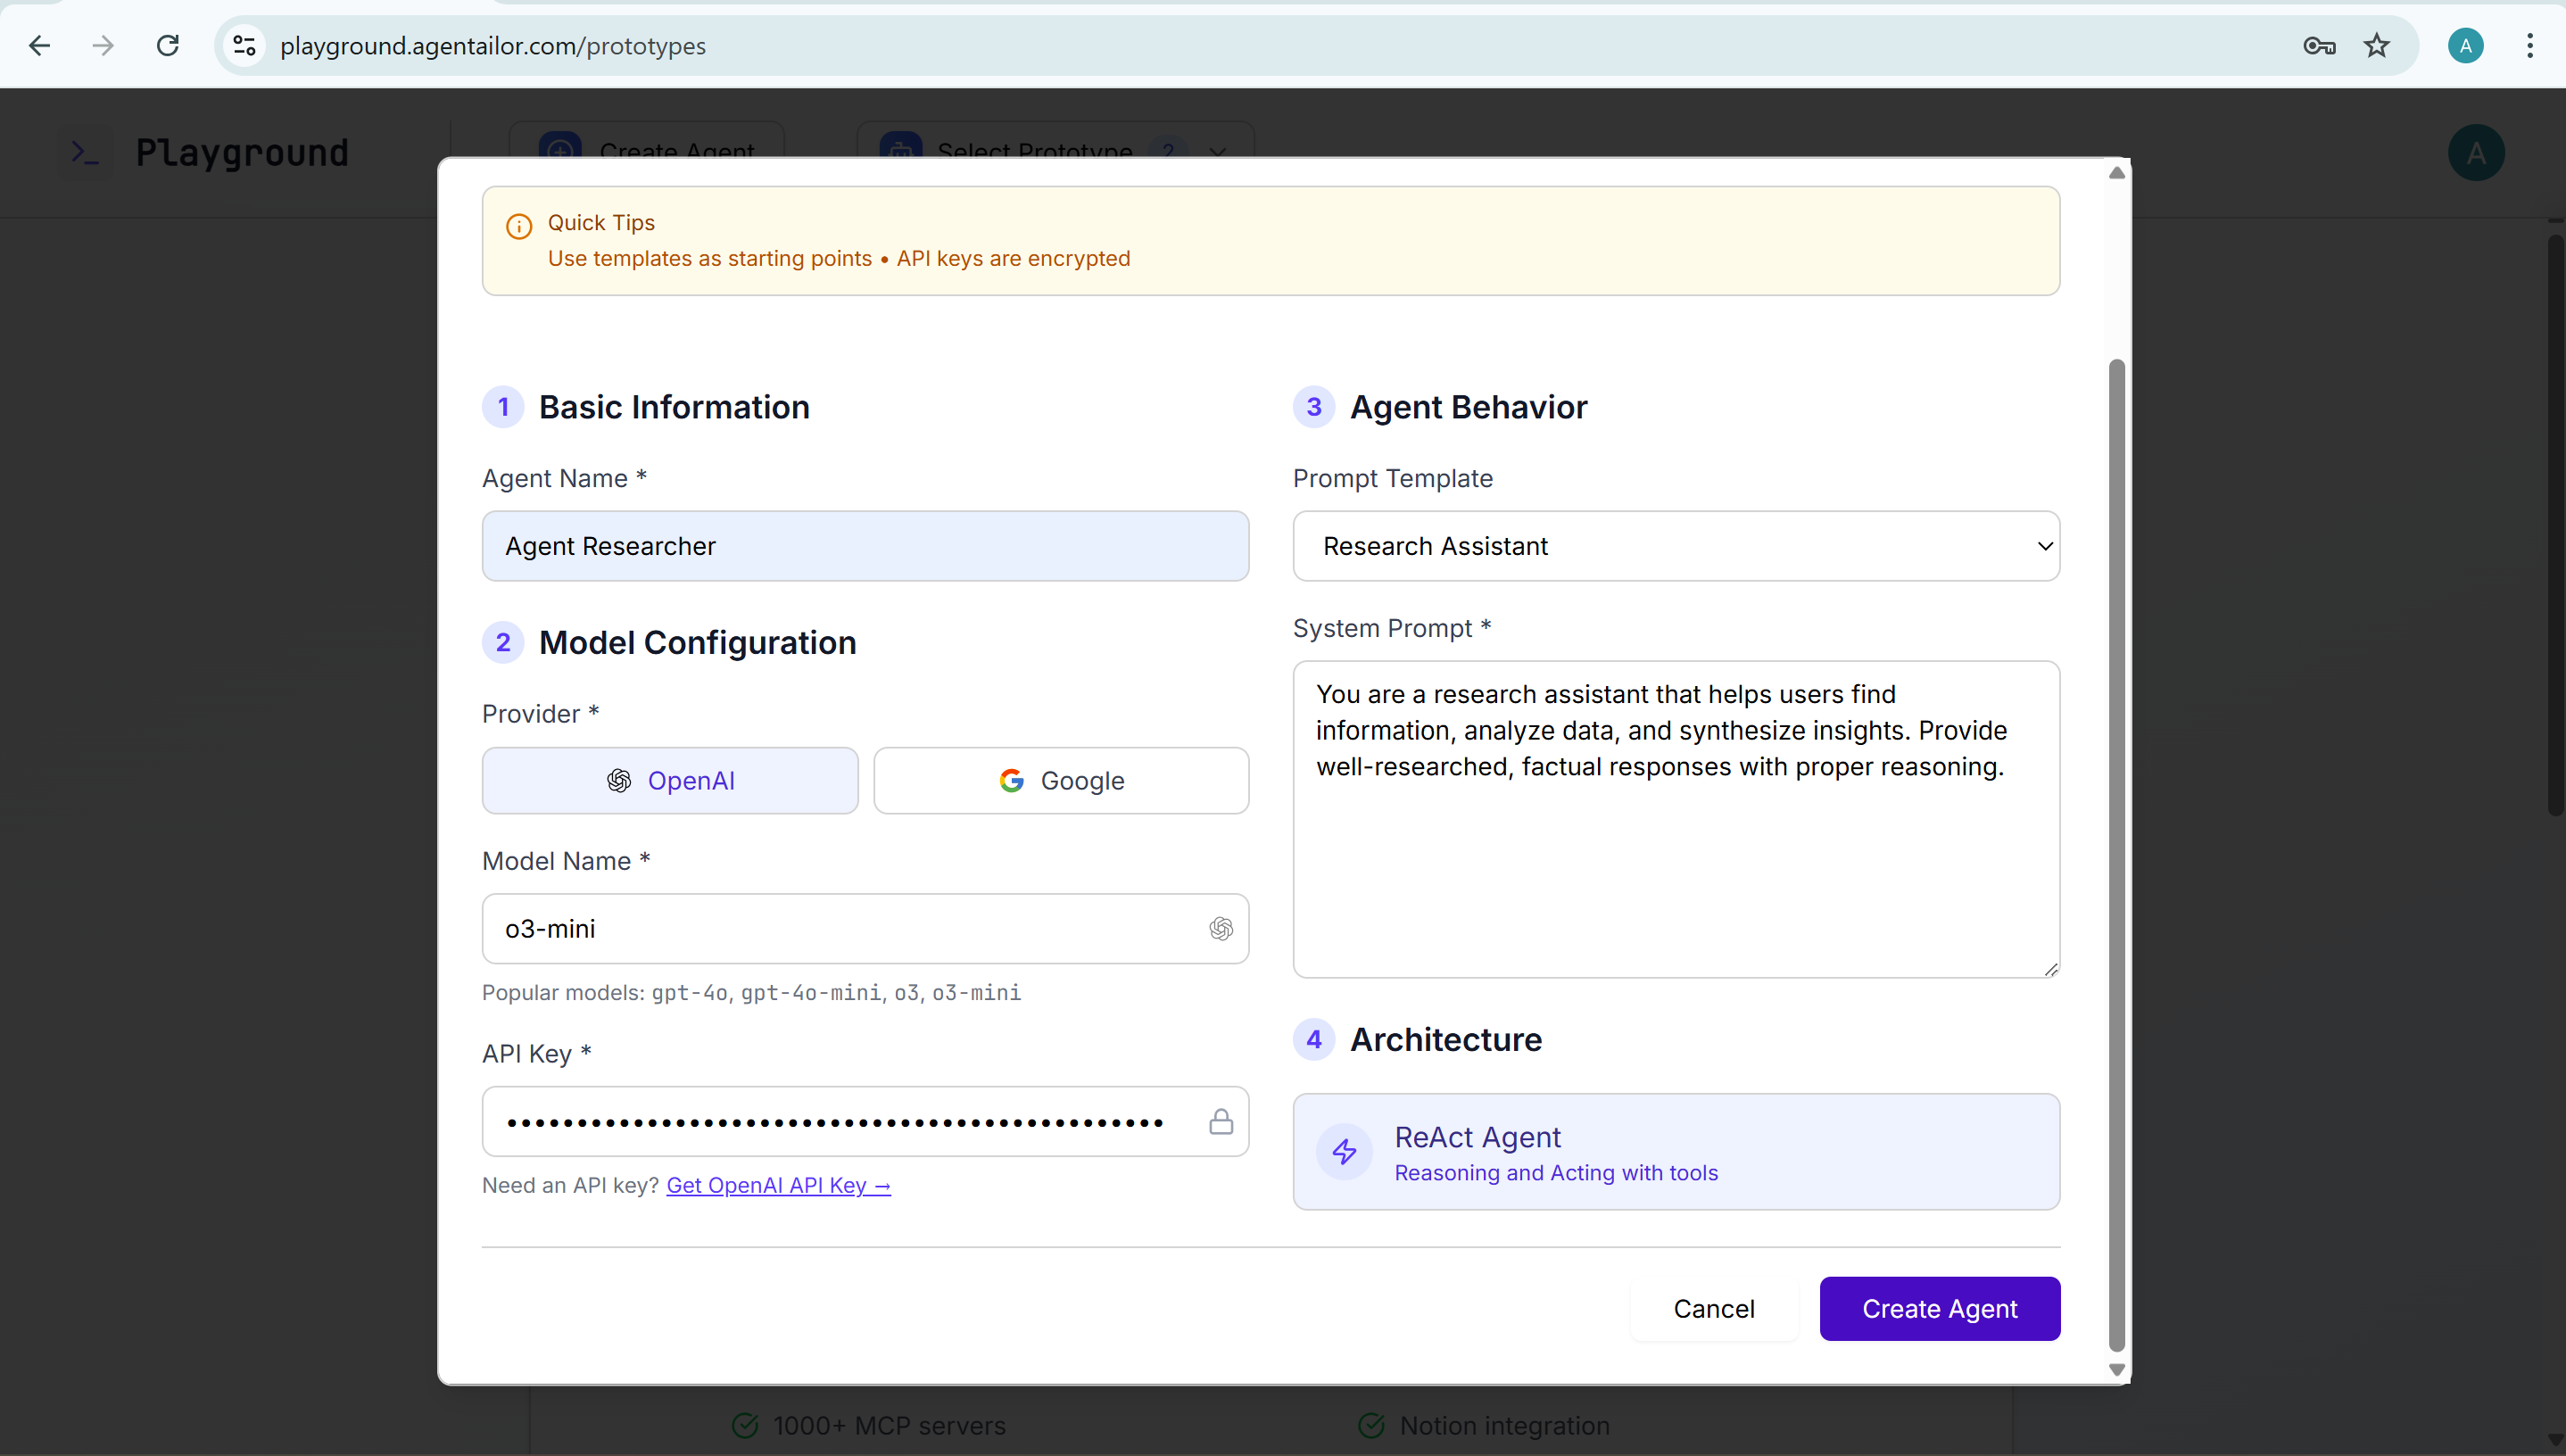Image resolution: width=2566 pixels, height=1456 pixels.
Task: Bookmark this page with star icon
Action: 2377,46
